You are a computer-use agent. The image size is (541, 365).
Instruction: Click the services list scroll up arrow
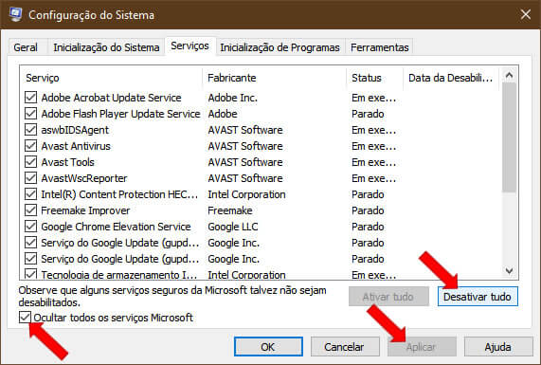point(509,75)
